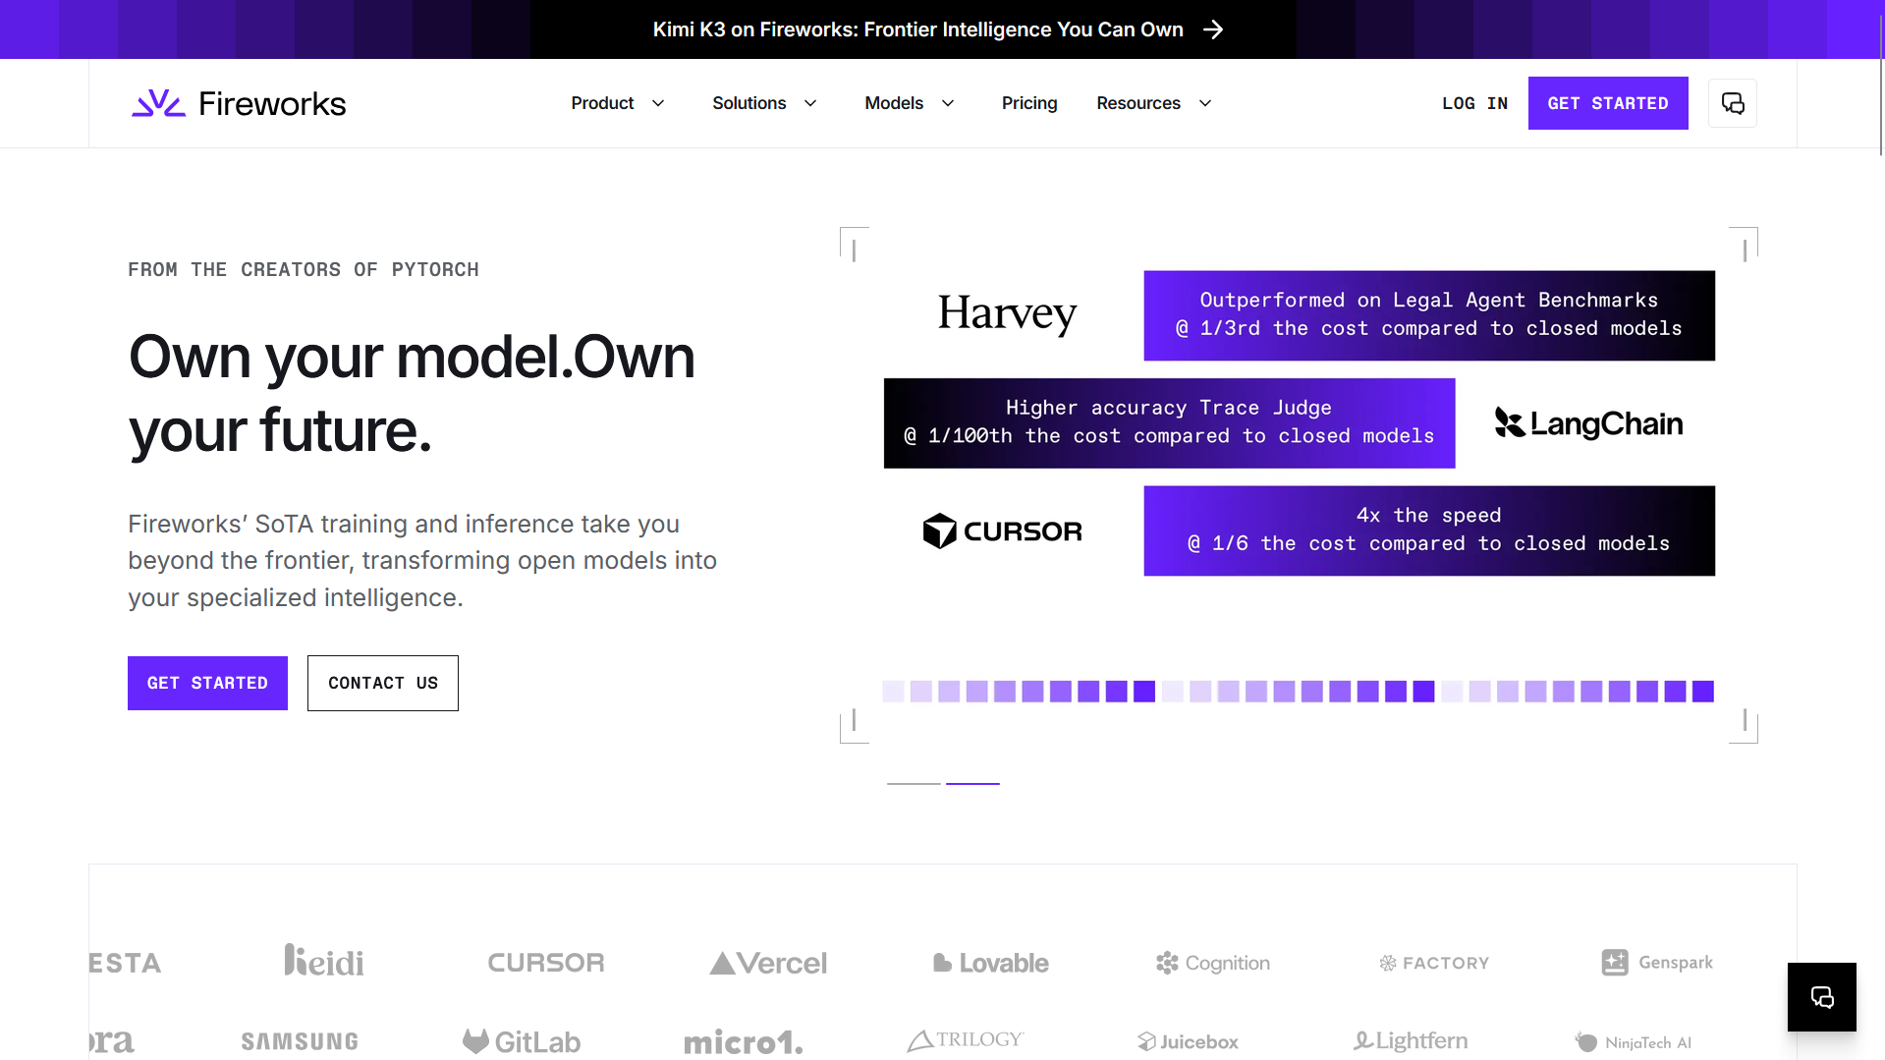The image size is (1885, 1060).
Task: Click the Heidi customer logo
Action: [x=324, y=961]
